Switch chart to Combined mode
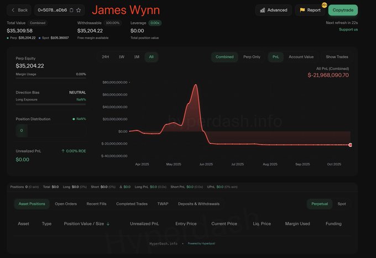This screenshot has height=258, width=376. (x=224, y=57)
